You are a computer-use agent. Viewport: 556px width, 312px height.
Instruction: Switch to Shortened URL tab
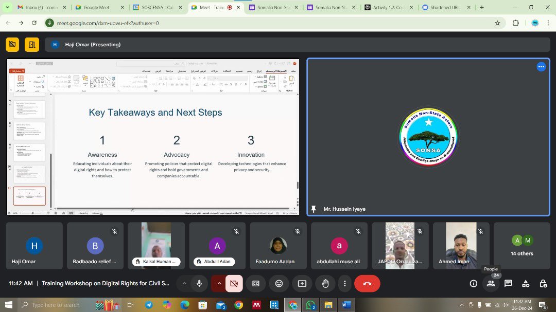pyautogui.click(x=446, y=7)
